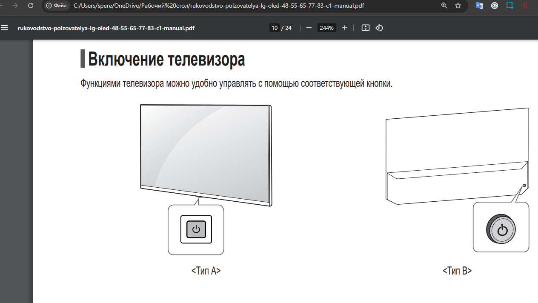
Task: Click the zoom magnifier in address bar
Action: (444, 6)
